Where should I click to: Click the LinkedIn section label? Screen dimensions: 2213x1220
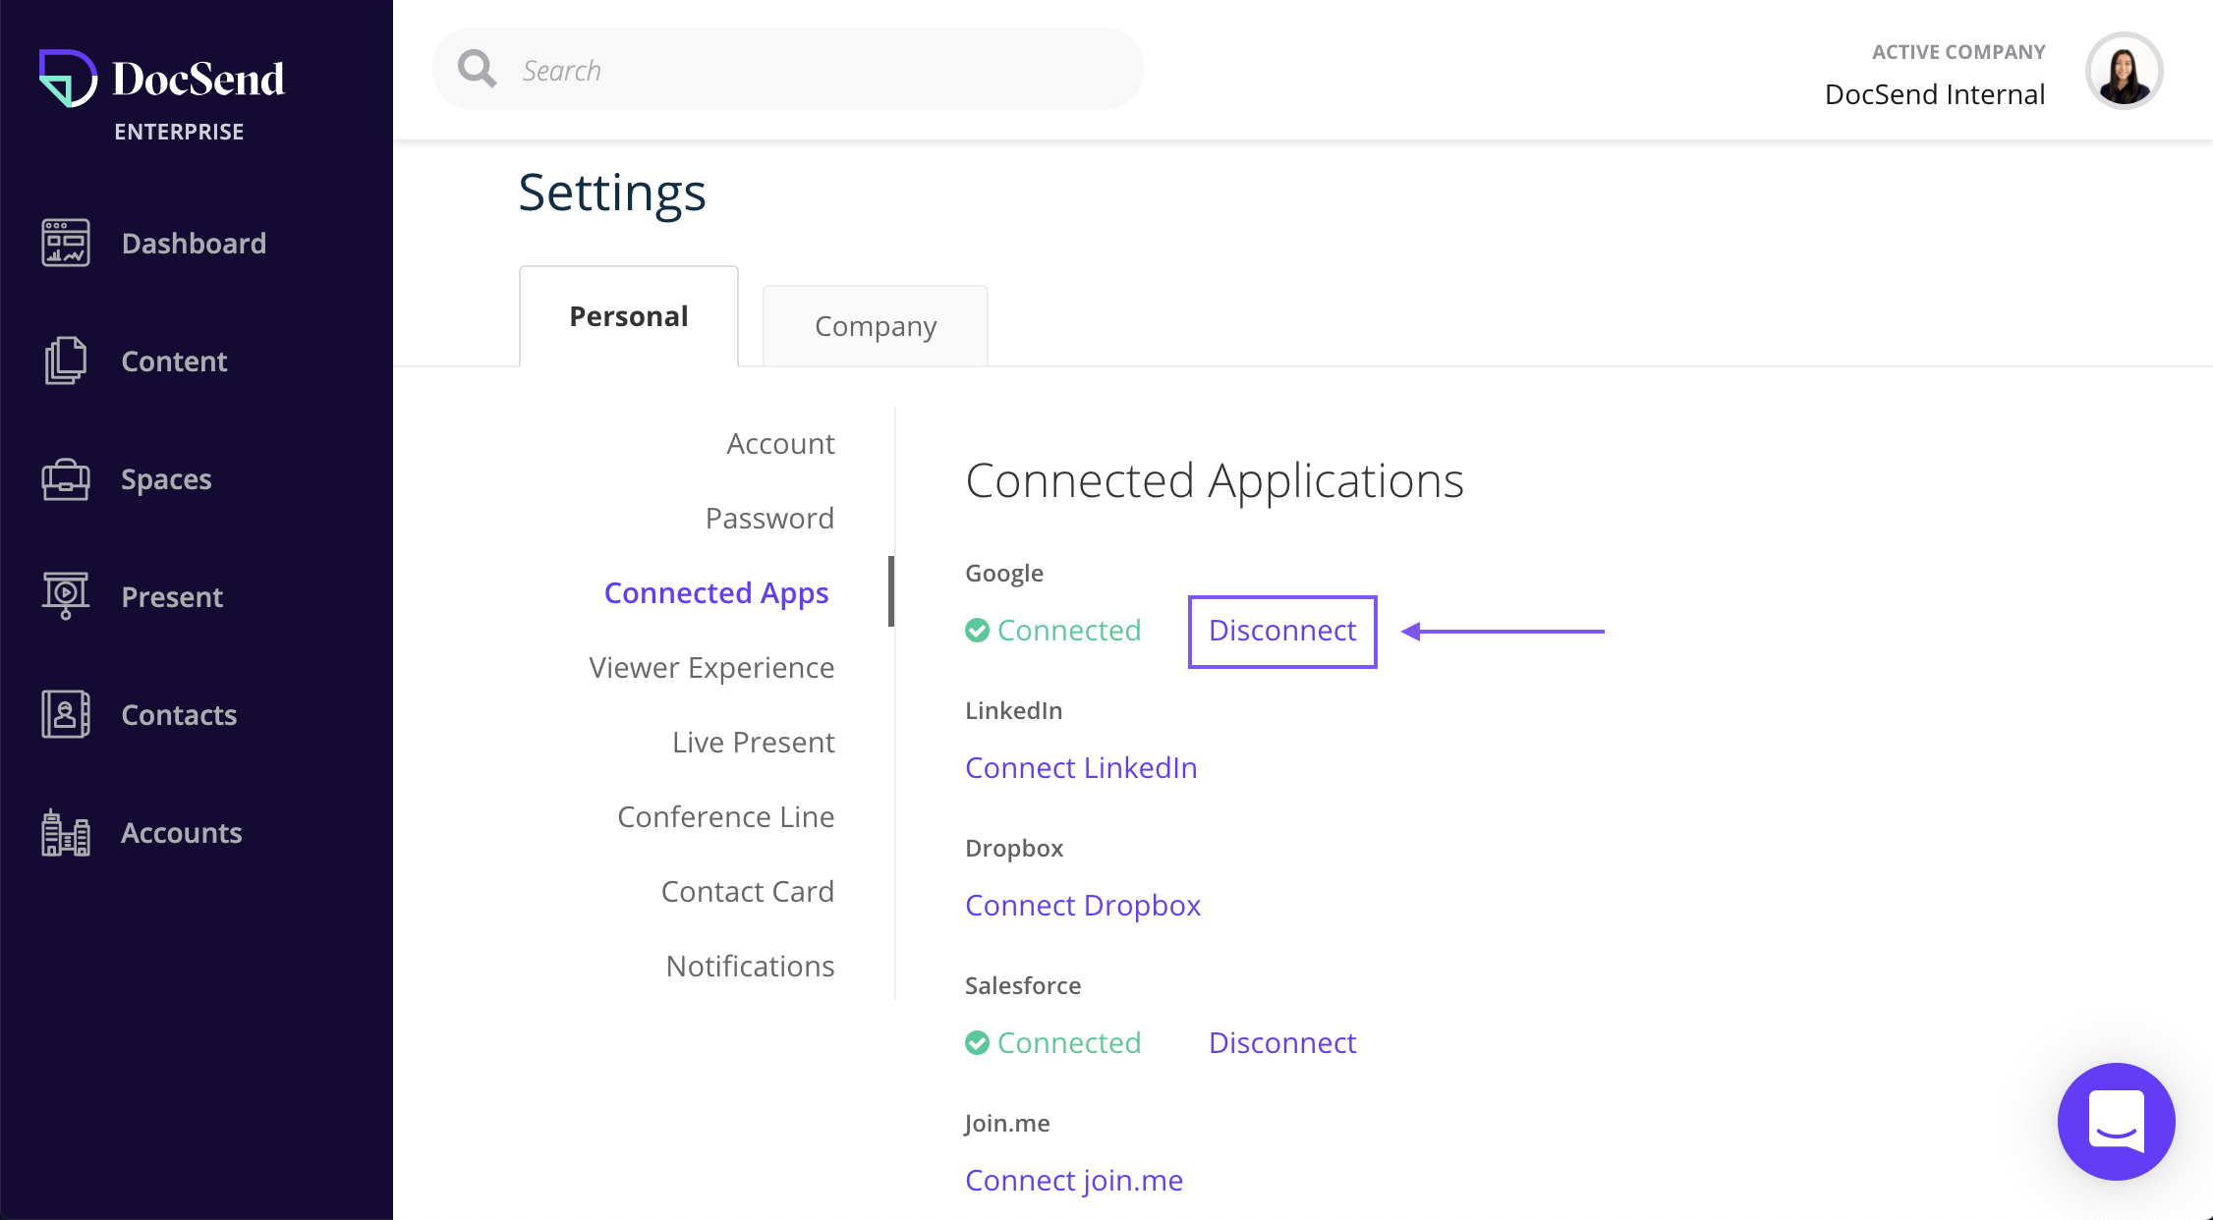[1013, 710]
